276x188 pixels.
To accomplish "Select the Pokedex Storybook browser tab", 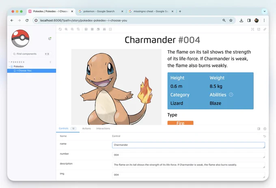I will [51, 11].
